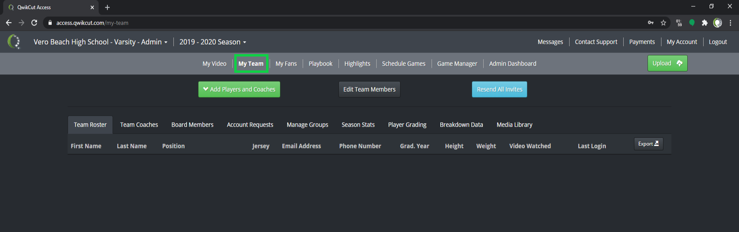
Task: Open the Payments link
Action: click(642, 42)
